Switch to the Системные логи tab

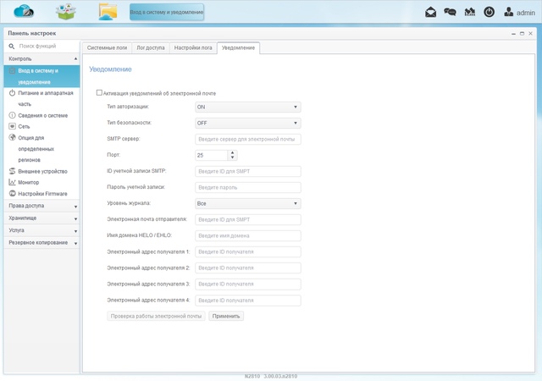pyautogui.click(x=107, y=47)
